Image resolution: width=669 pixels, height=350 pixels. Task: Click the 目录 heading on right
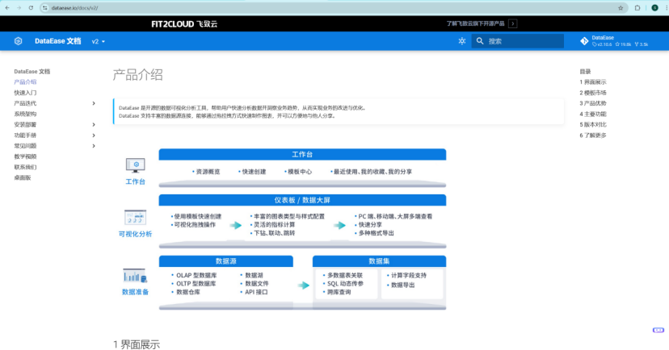click(585, 71)
